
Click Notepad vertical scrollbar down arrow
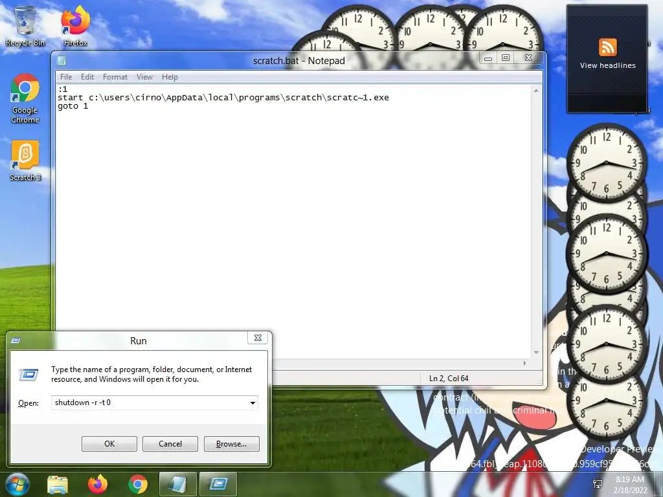536,353
